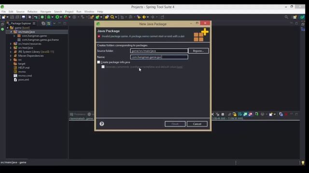Open the Debug button dropdown arrow
The height and width of the screenshot is (173, 309).
[x=53, y=17]
